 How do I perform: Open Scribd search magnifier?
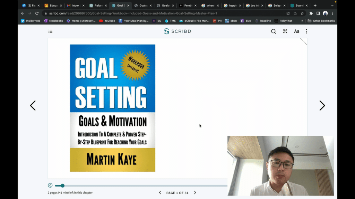pyautogui.click(x=274, y=31)
